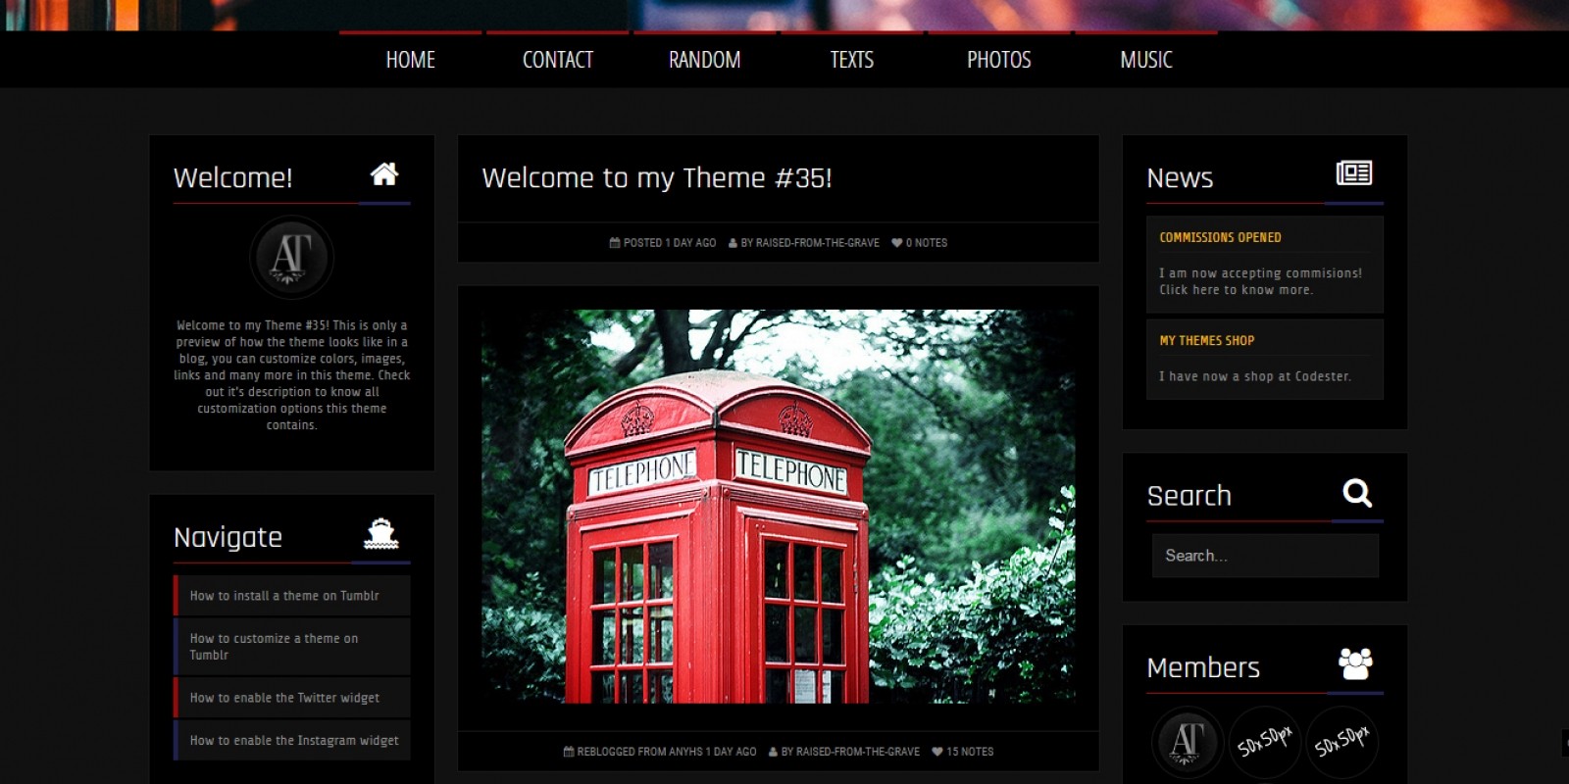Click the AT member avatar under Members
This screenshot has width=1569, height=784.
coord(1188,742)
